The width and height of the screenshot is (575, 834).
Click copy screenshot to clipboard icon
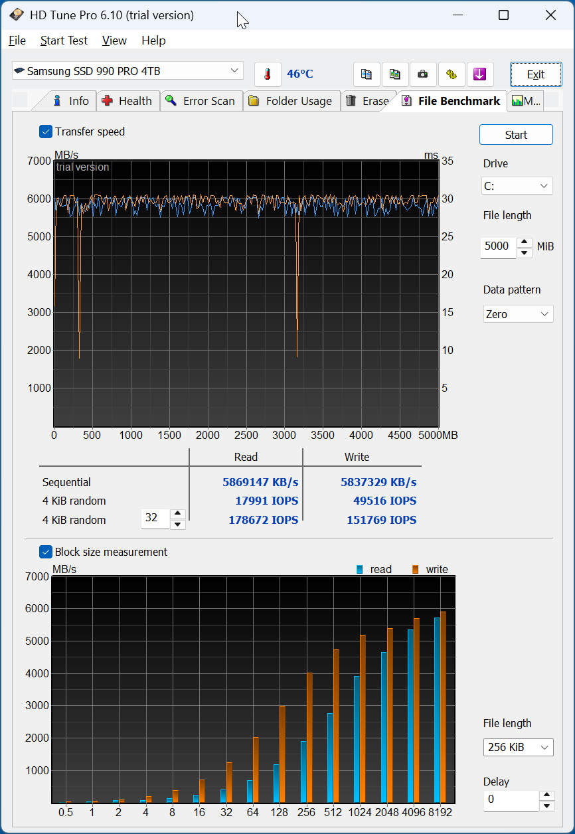pyautogui.click(x=394, y=74)
